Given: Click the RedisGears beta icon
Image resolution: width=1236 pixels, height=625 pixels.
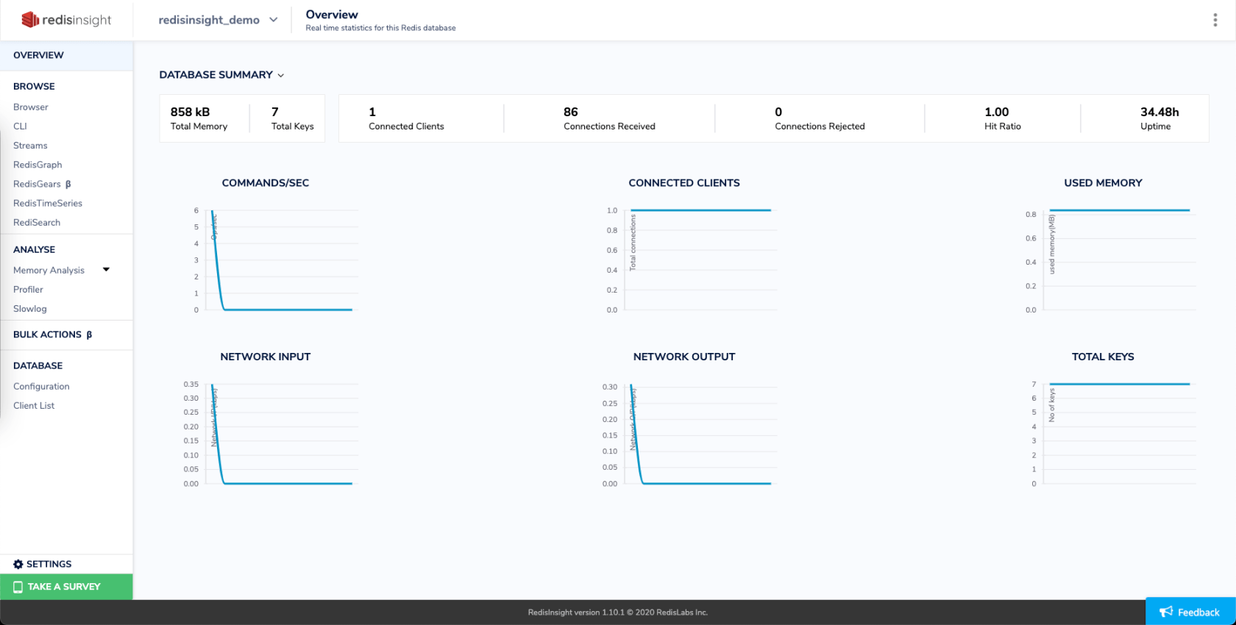Looking at the screenshot, I should [x=68, y=185].
